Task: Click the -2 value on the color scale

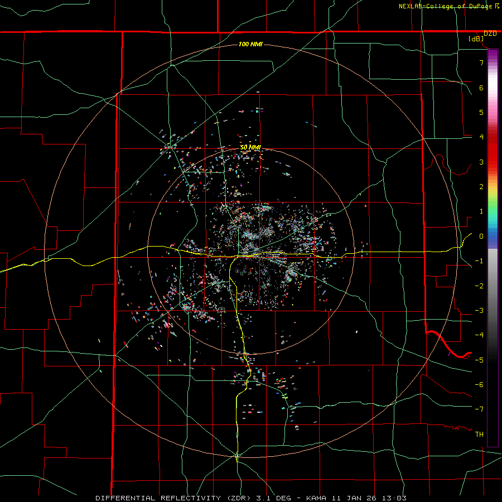Action: pyautogui.click(x=479, y=286)
